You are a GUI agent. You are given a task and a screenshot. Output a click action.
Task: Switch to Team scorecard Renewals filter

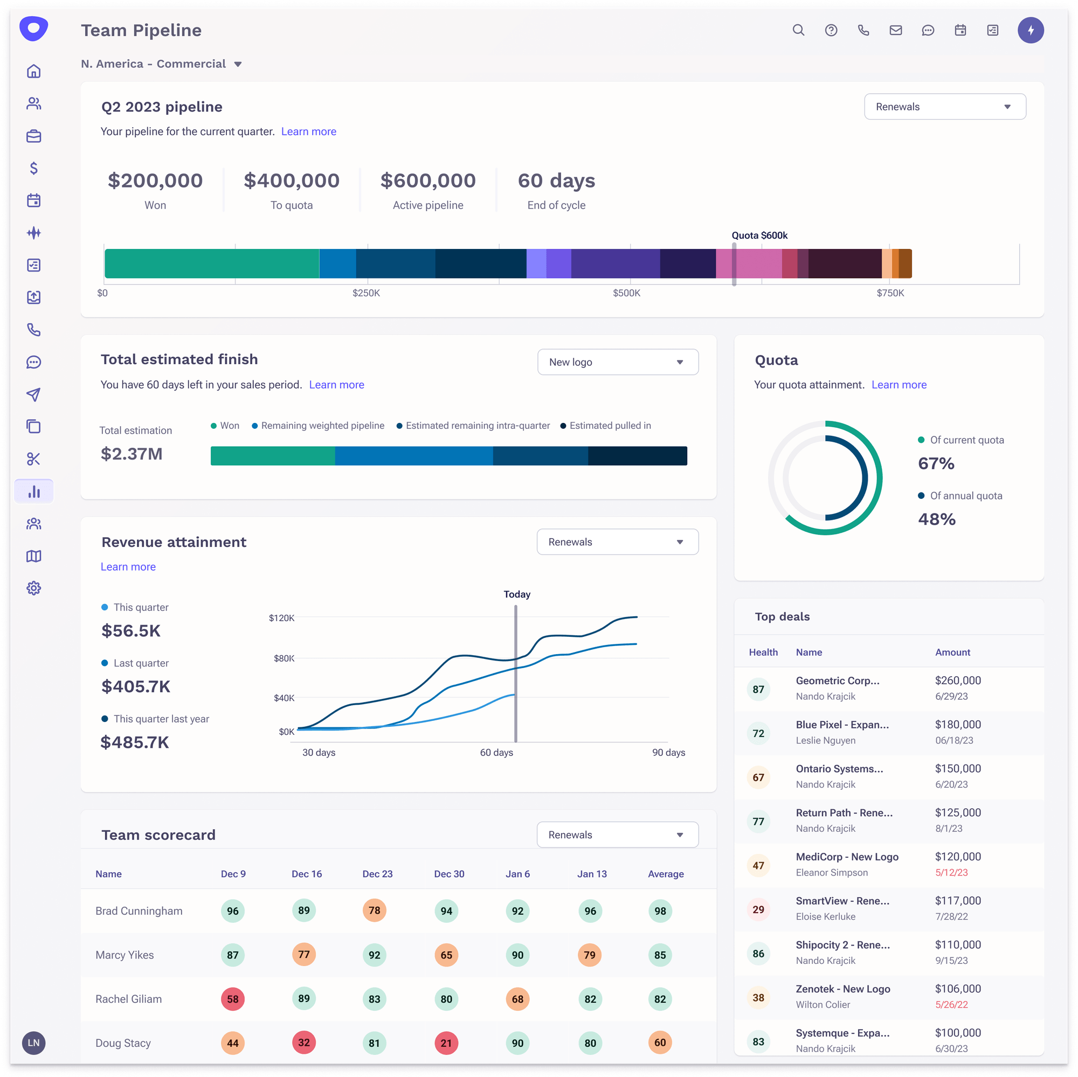click(x=617, y=835)
